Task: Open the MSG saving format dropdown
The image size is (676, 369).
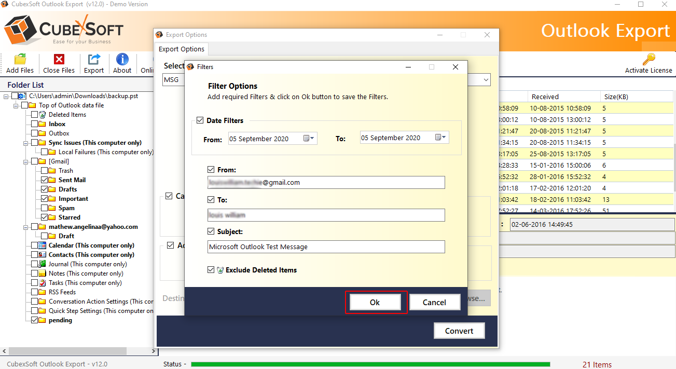Action: pos(486,80)
